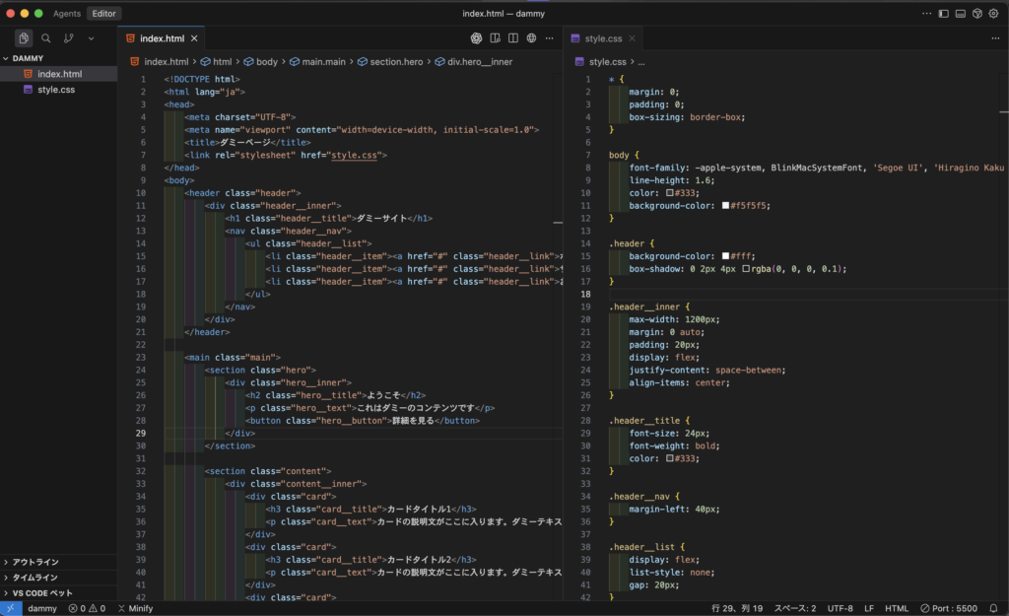Click Minify in the status bar
Screen dimensions: 1009x616
coord(135,608)
